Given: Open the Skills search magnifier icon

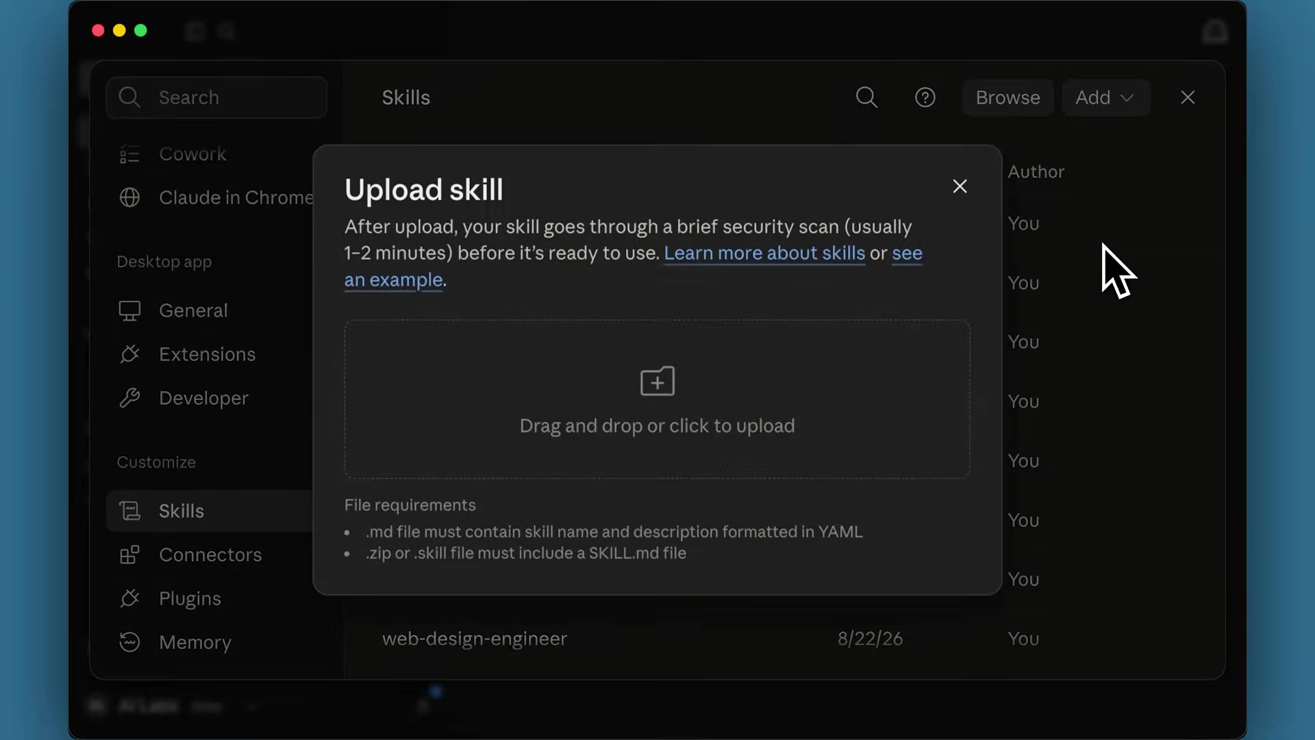Looking at the screenshot, I should click(866, 97).
